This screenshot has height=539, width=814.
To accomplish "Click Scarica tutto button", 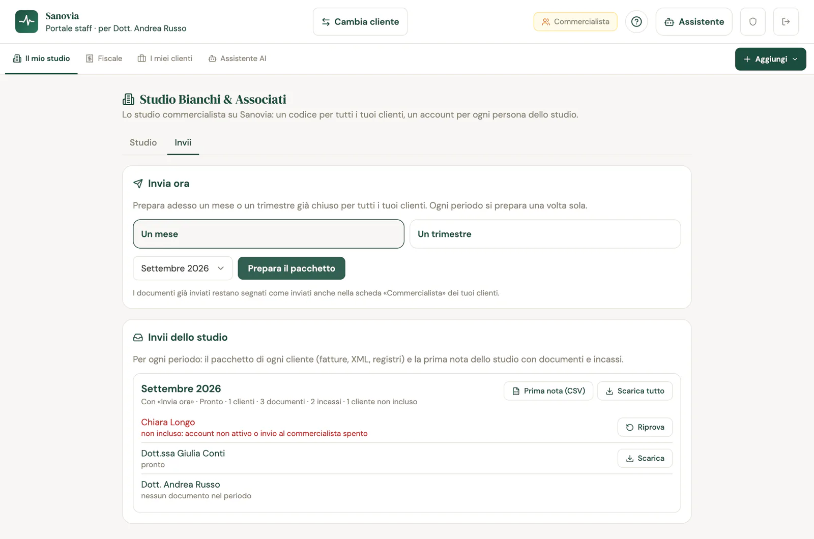I will point(635,391).
